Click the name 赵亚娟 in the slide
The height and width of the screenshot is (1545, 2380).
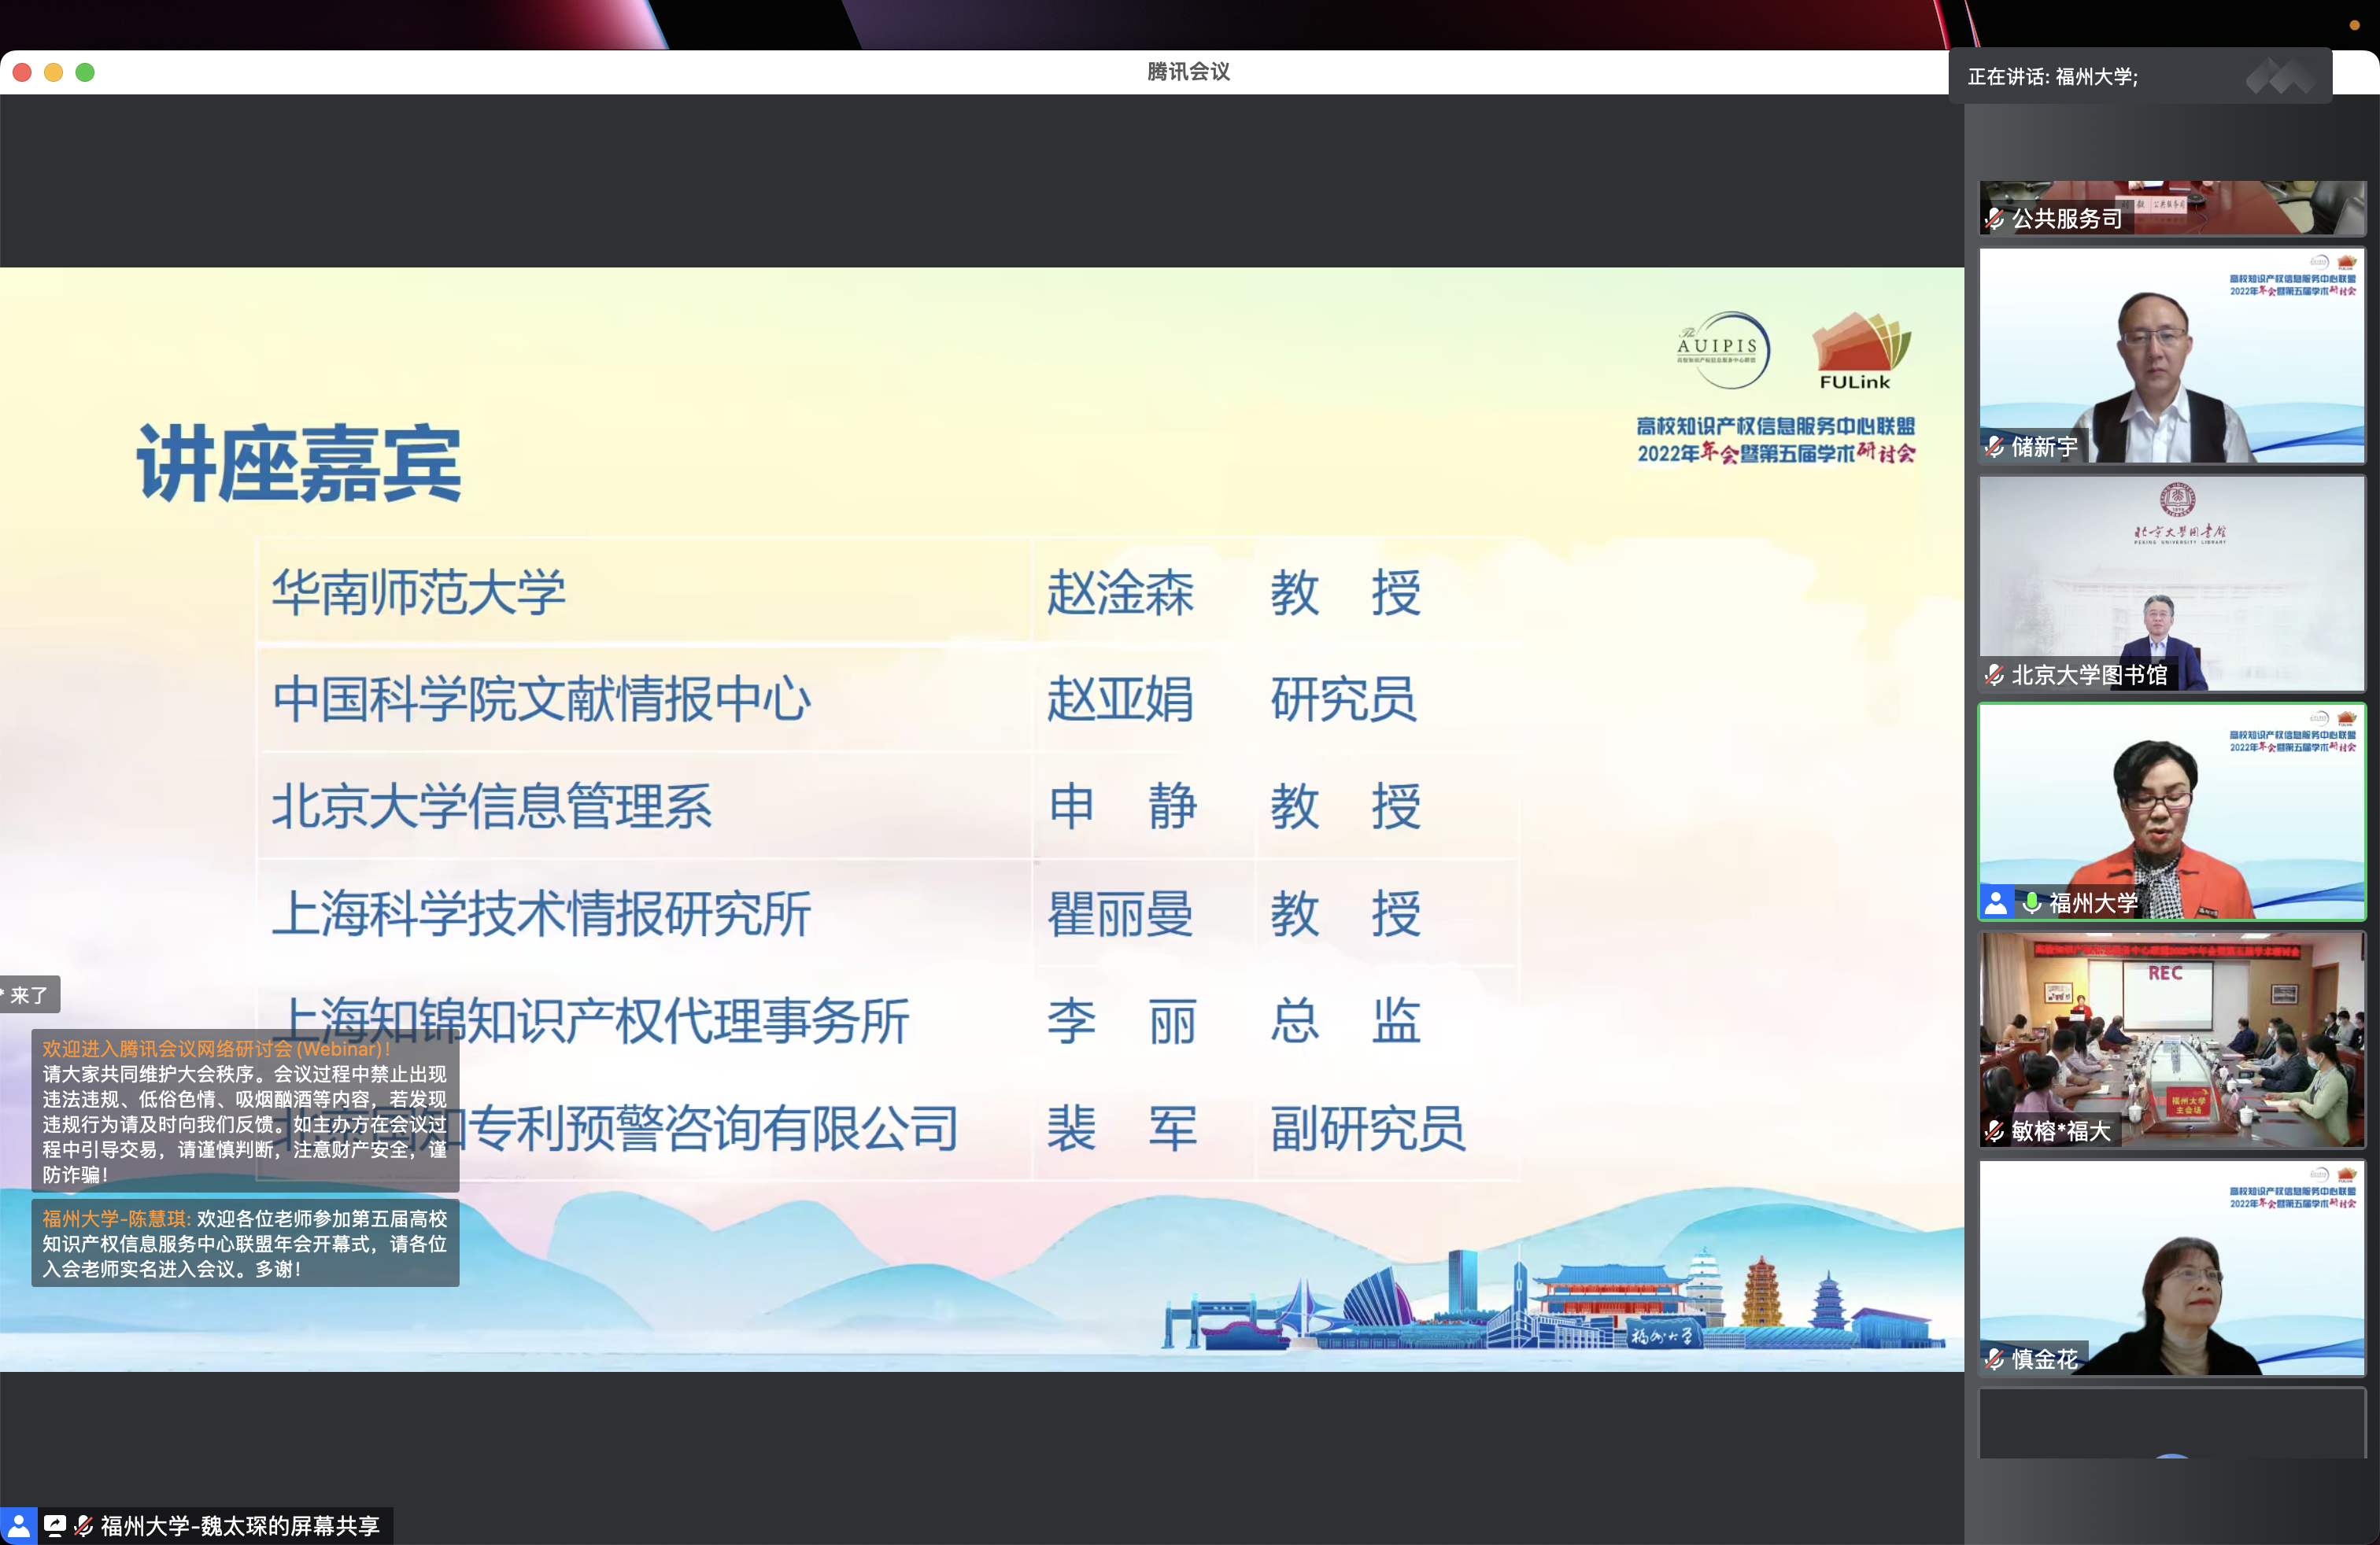point(1120,699)
